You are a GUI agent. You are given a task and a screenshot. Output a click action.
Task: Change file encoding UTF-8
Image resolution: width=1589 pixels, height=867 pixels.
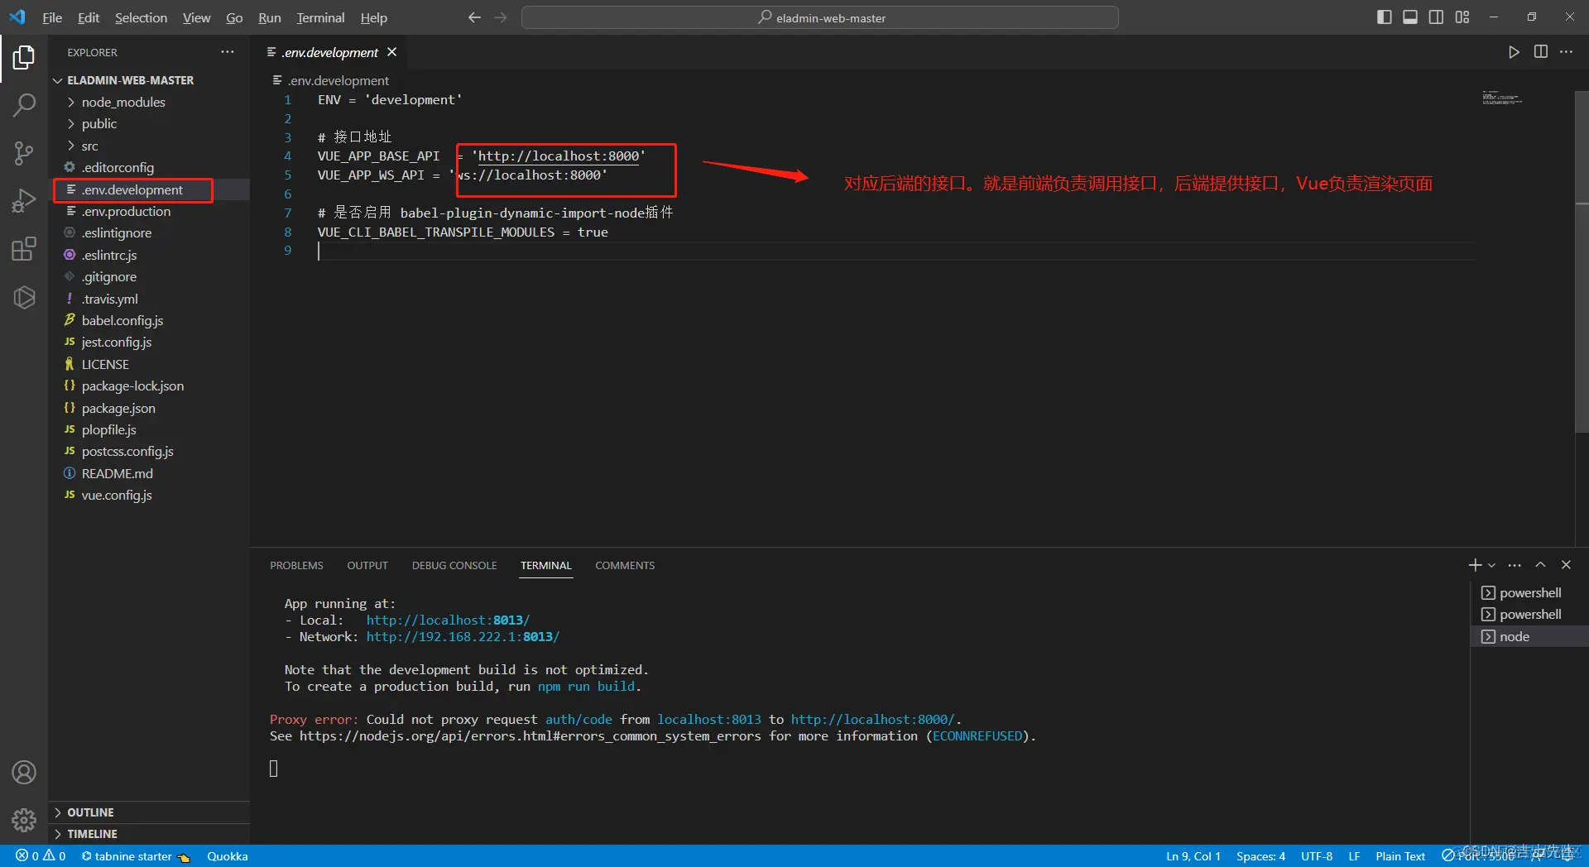1317,856
